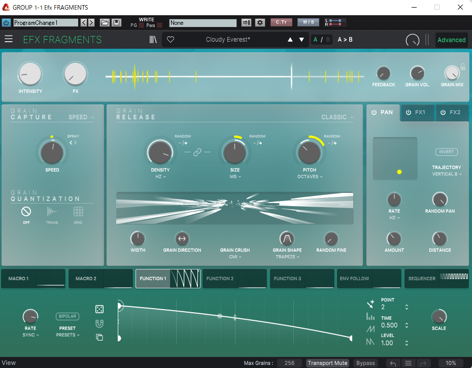Open the host preset folder icon
This screenshot has height=368, width=472.
point(105,22)
